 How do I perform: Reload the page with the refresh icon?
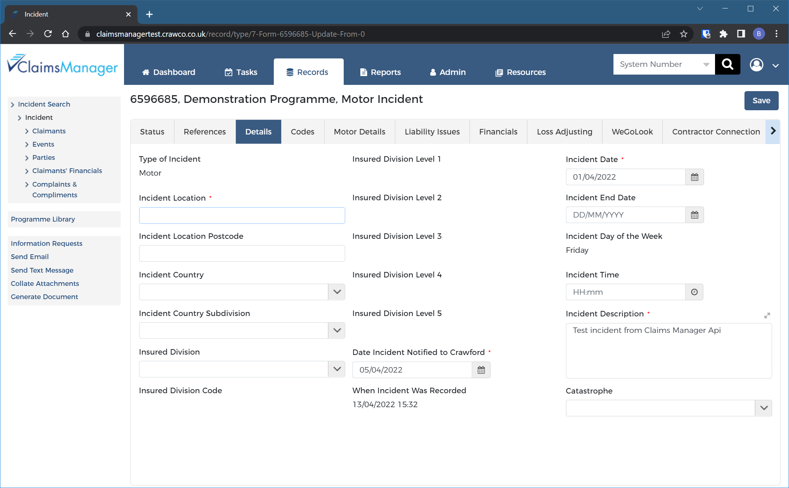coord(48,34)
